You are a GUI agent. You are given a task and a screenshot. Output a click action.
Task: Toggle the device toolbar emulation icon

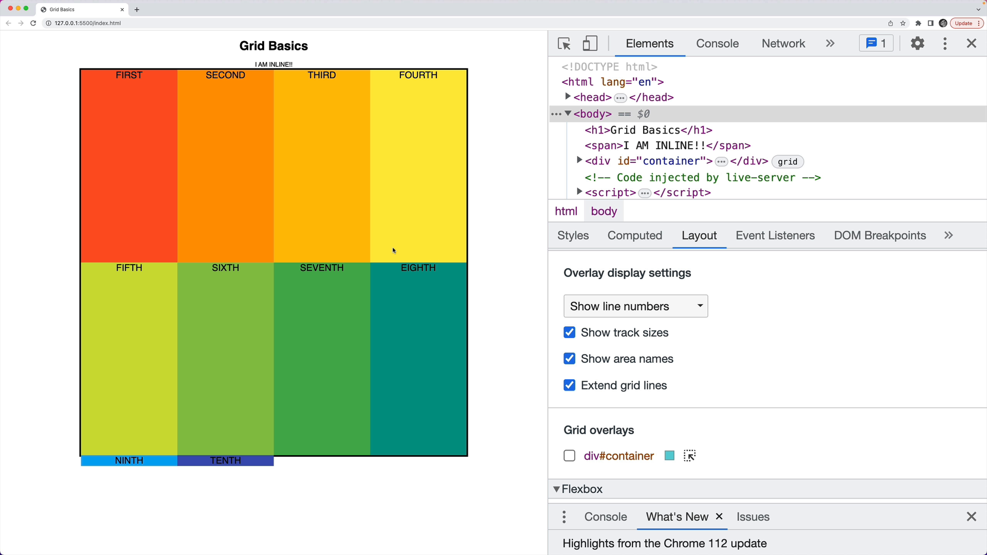590,44
